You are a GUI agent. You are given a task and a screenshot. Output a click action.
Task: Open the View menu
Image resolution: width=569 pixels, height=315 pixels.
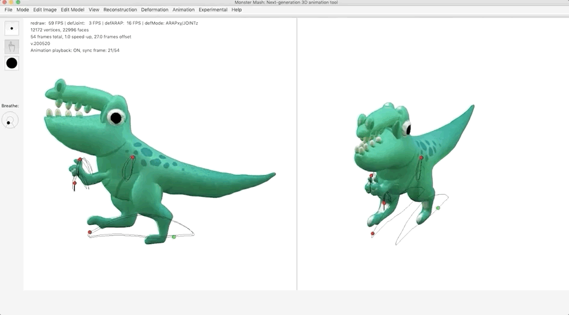94,10
